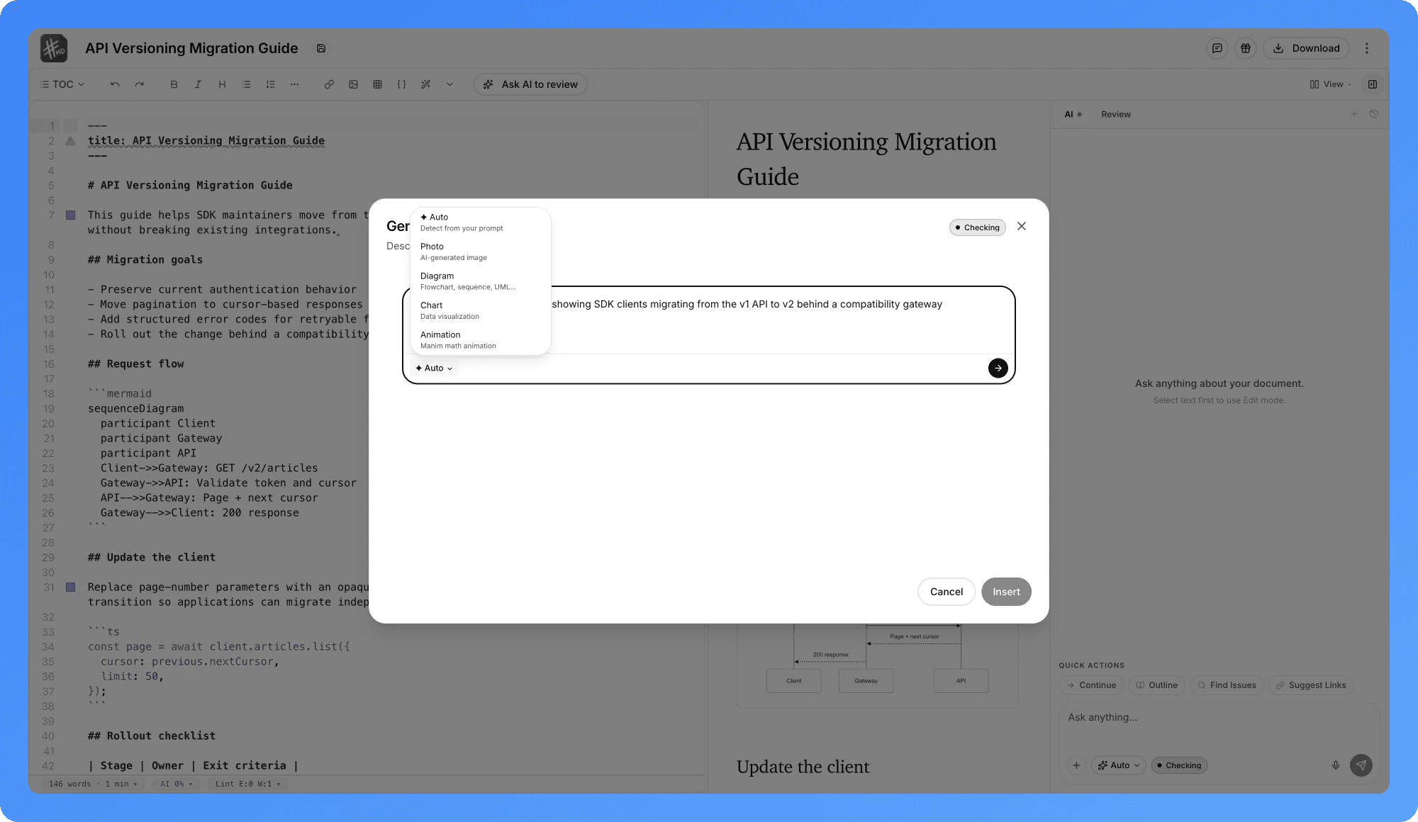Open the View mode dropdown

pos(1329,84)
